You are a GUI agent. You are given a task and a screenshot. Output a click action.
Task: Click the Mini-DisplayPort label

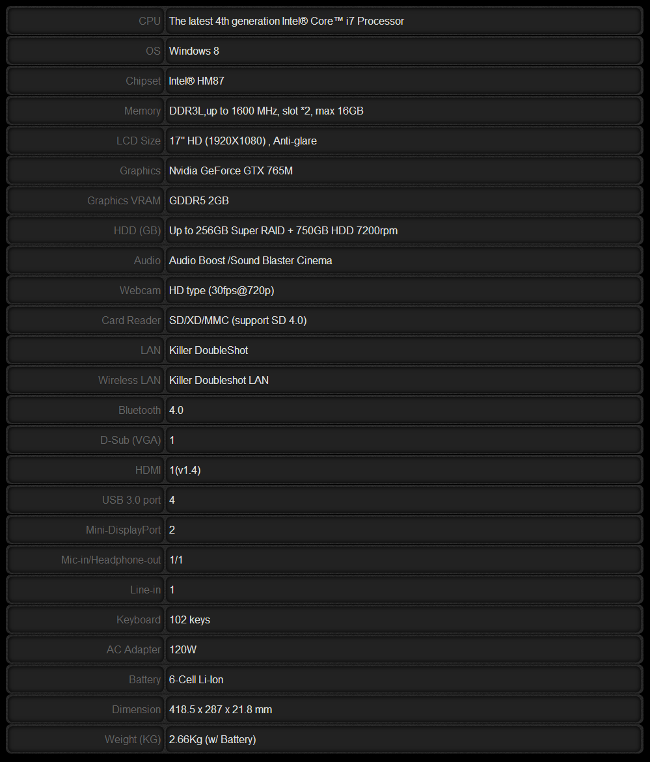[x=123, y=530]
